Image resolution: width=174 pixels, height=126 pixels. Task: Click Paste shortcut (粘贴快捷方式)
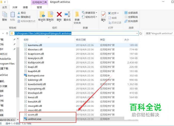26,21
